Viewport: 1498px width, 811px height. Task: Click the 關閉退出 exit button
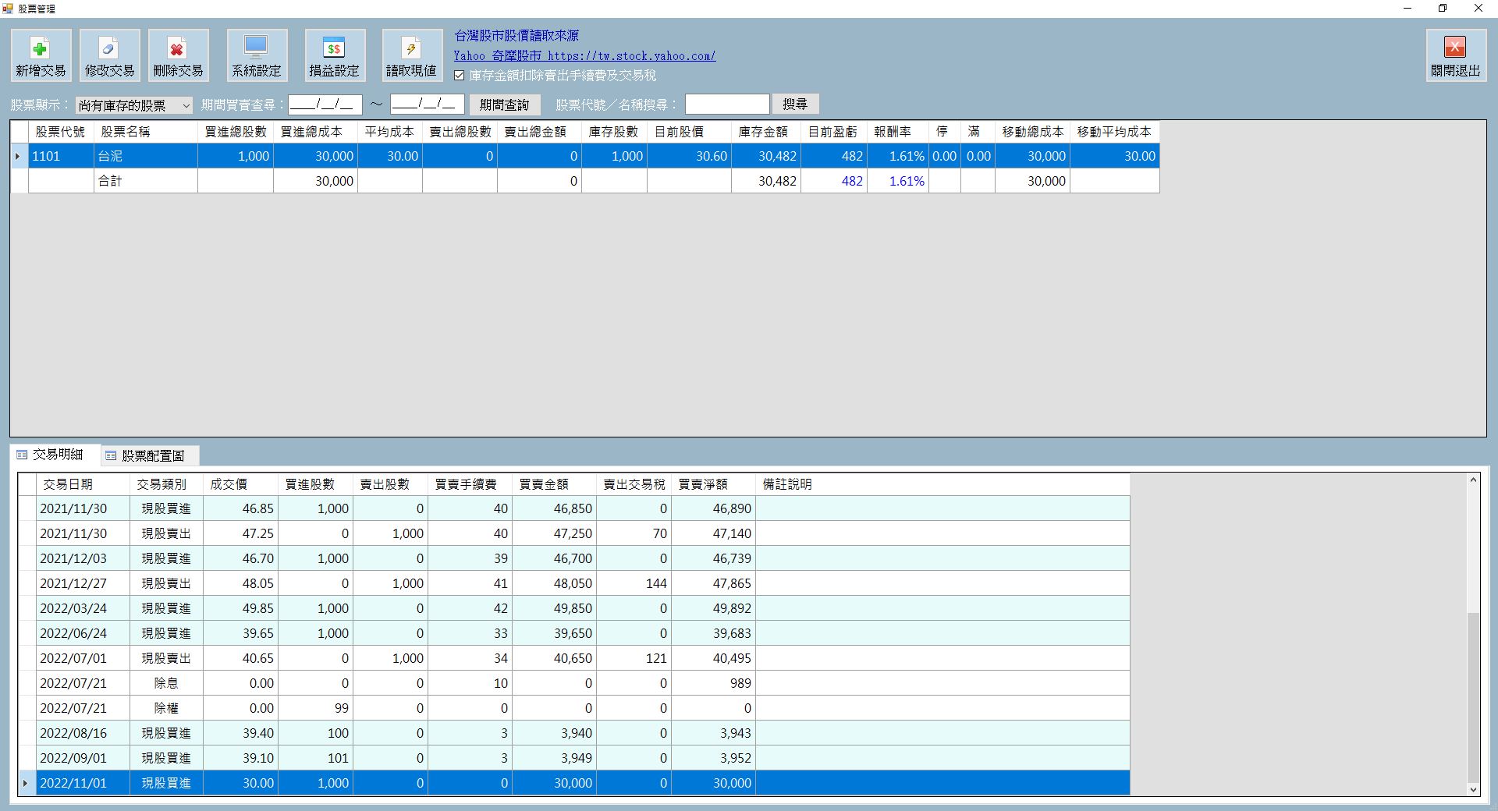[x=1456, y=55]
